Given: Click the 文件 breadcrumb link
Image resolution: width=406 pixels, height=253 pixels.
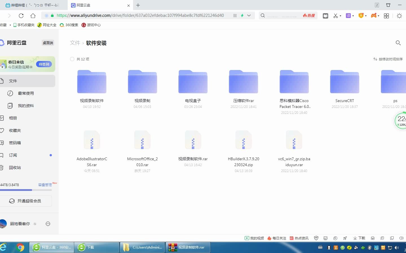Looking at the screenshot, I should click(x=75, y=43).
